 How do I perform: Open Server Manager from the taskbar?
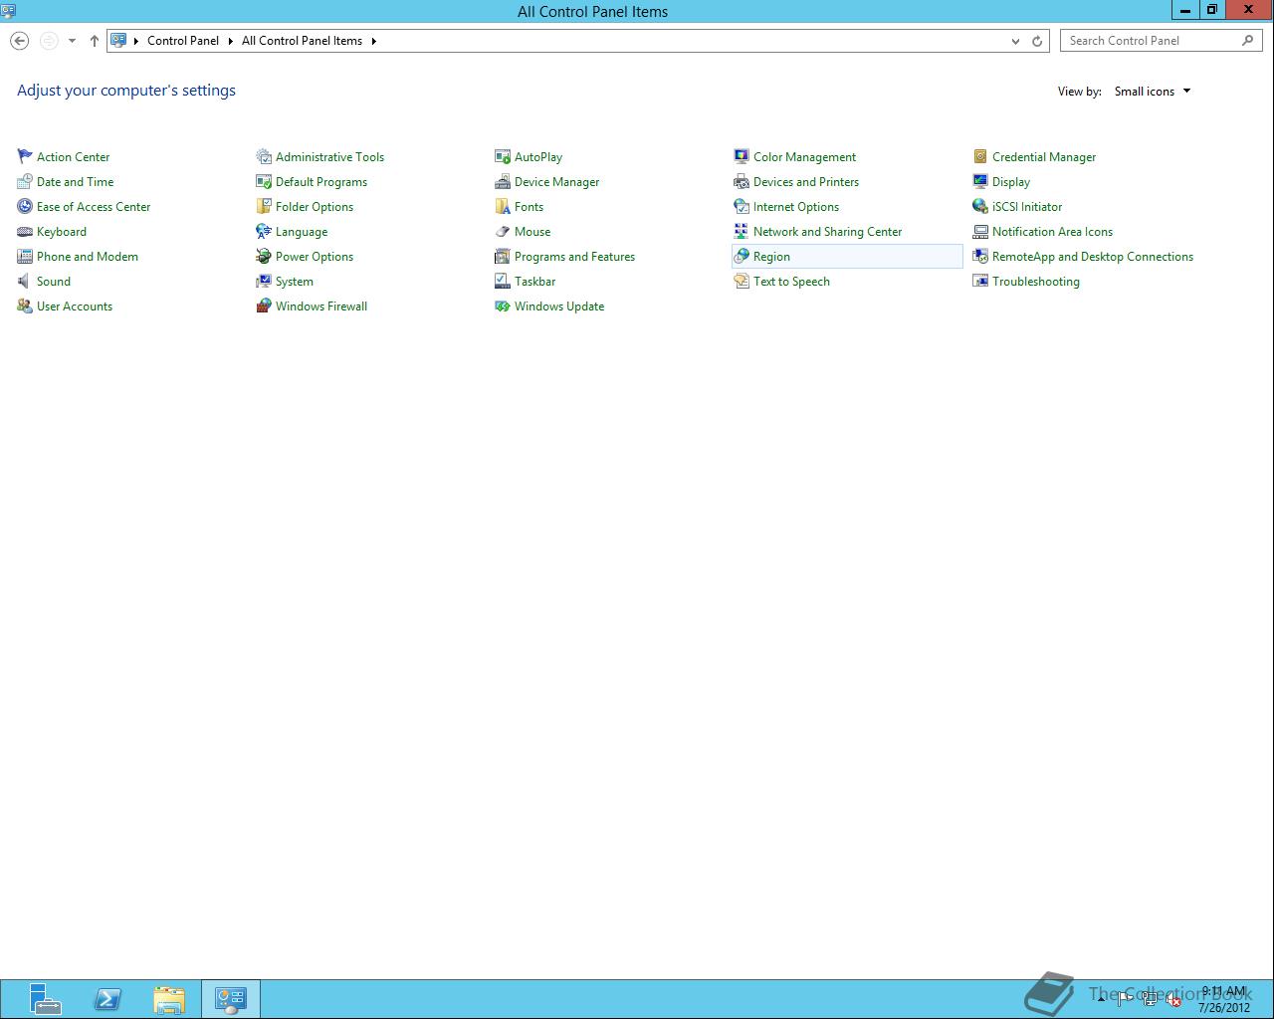tap(44, 999)
